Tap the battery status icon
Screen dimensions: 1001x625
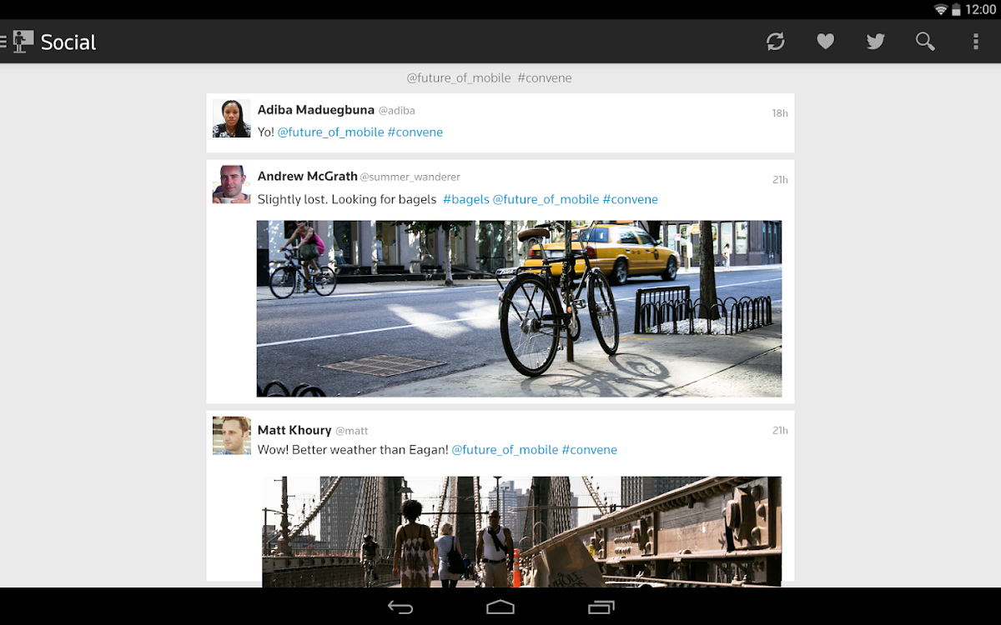click(956, 10)
